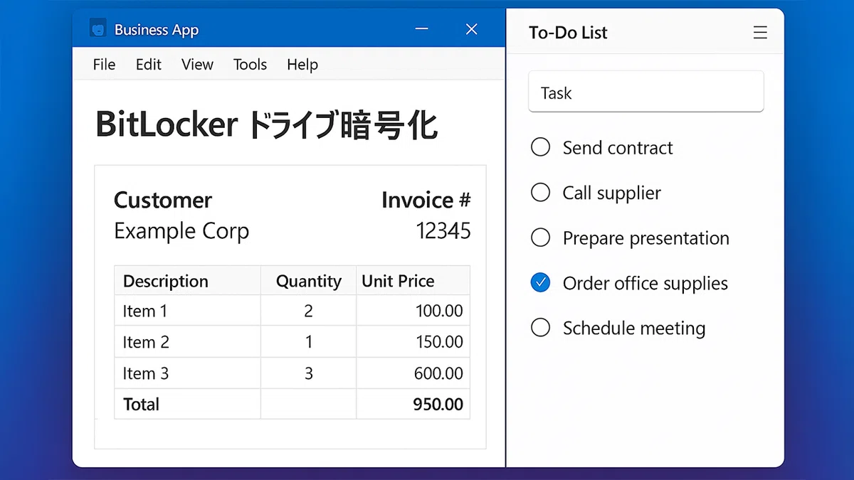Image resolution: width=854 pixels, height=480 pixels.
Task: Click the 100.00 unit price cell
Action: coord(413,311)
